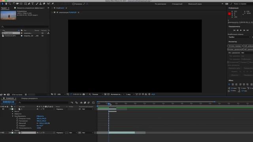This screenshot has height=142, width=253.
Task: Open the preview shortcut dropdown in Preview panel
Action: click(x=240, y=37)
